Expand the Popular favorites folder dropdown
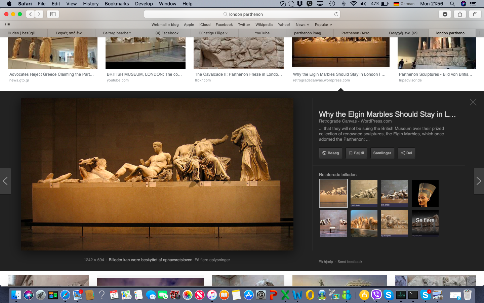 click(x=323, y=25)
